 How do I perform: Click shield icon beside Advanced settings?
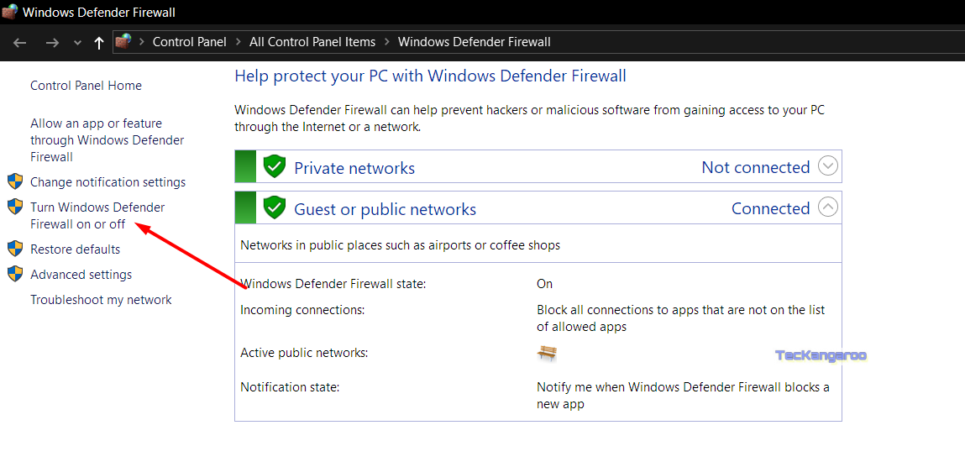tap(15, 274)
